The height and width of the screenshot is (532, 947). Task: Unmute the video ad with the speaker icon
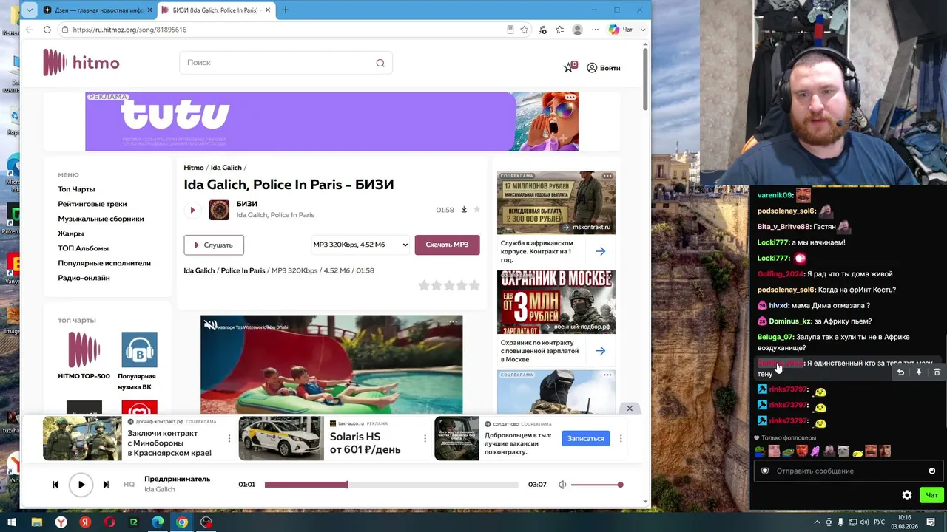coord(211,325)
